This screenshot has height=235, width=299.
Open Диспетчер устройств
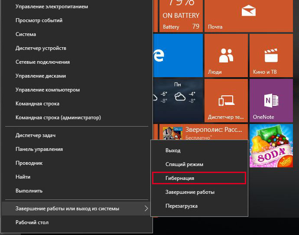point(41,48)
